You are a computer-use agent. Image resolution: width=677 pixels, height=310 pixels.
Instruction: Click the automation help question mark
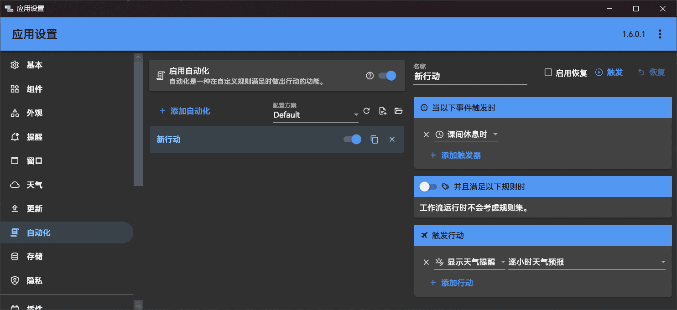pos(370,76)
